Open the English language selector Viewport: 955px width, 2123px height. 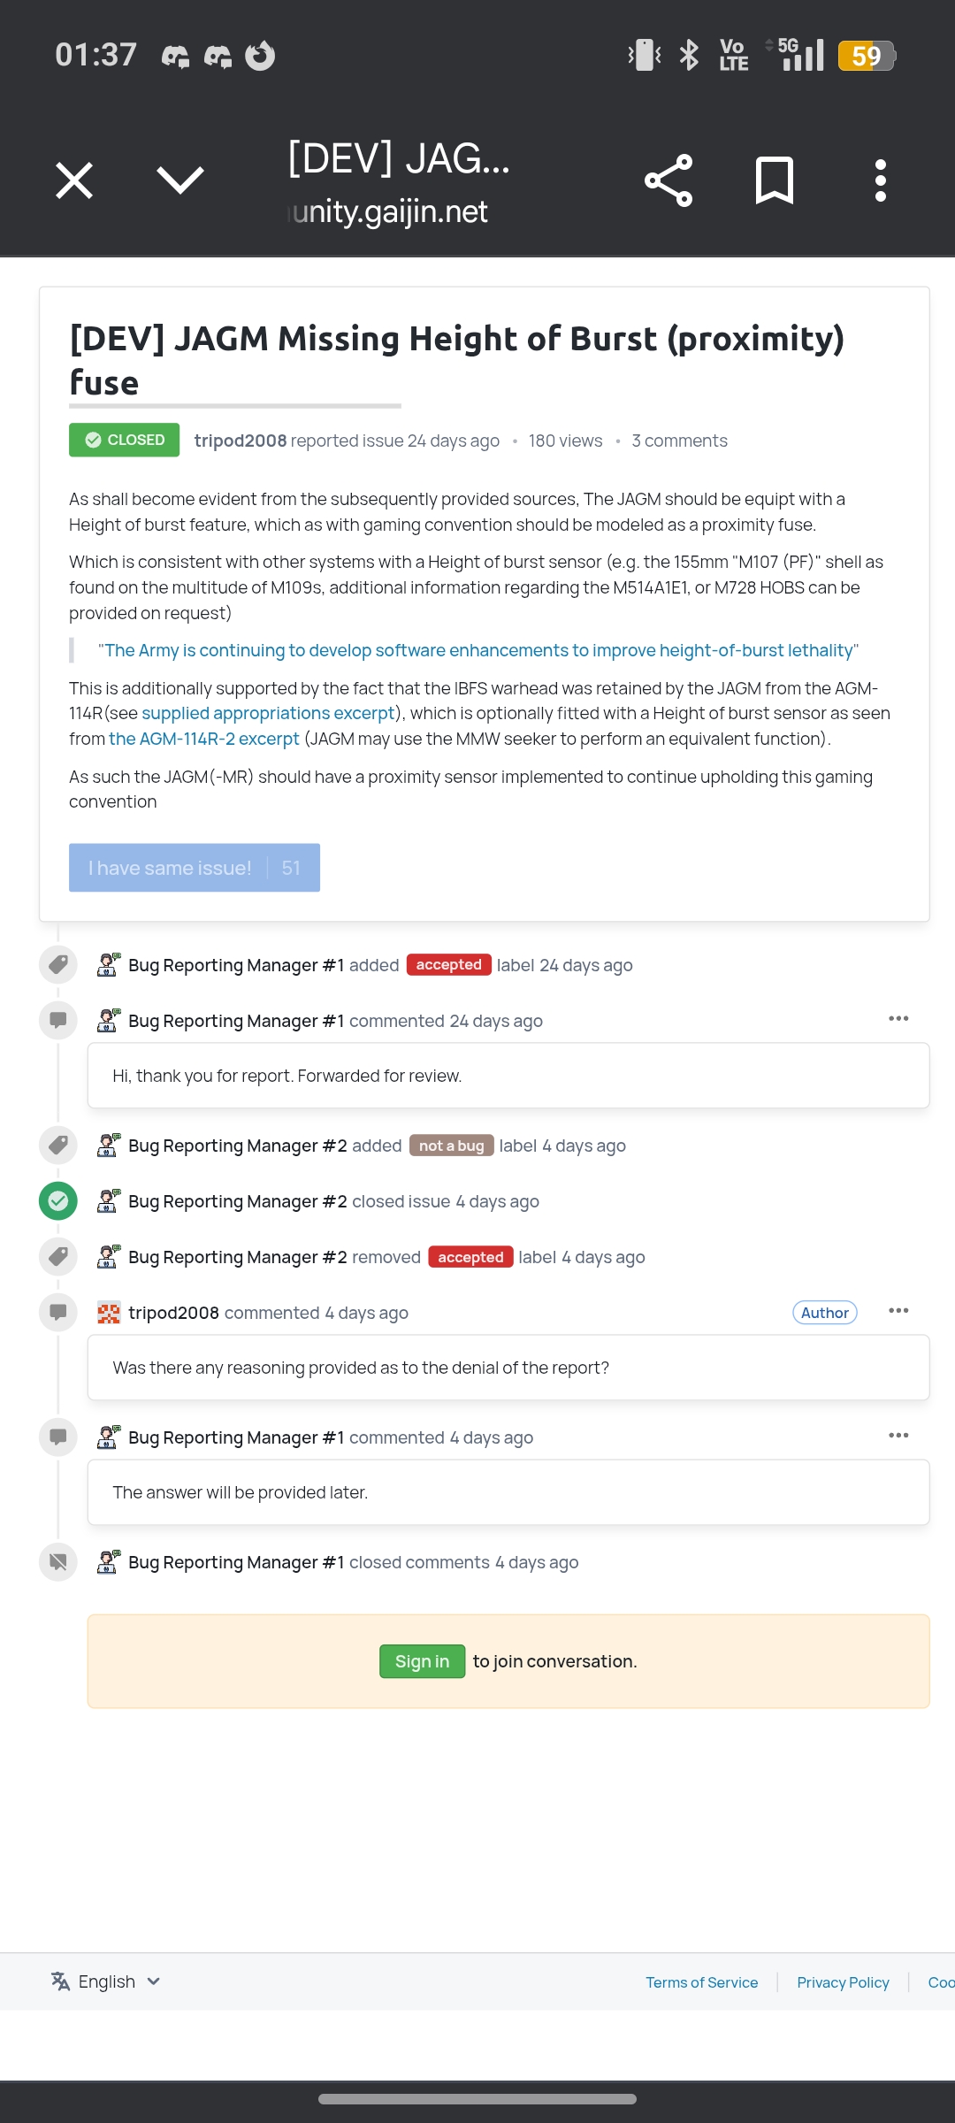pos(106,1981)
